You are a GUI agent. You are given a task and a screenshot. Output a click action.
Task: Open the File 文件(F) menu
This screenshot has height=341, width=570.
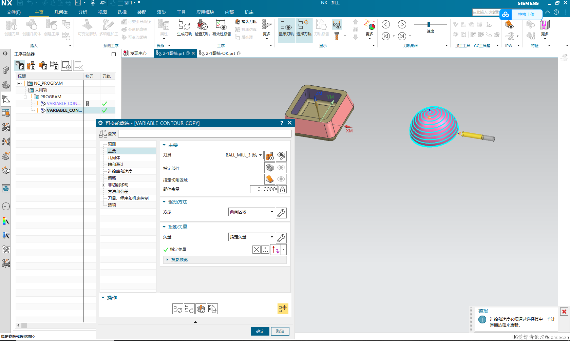[x=14, y=12]
